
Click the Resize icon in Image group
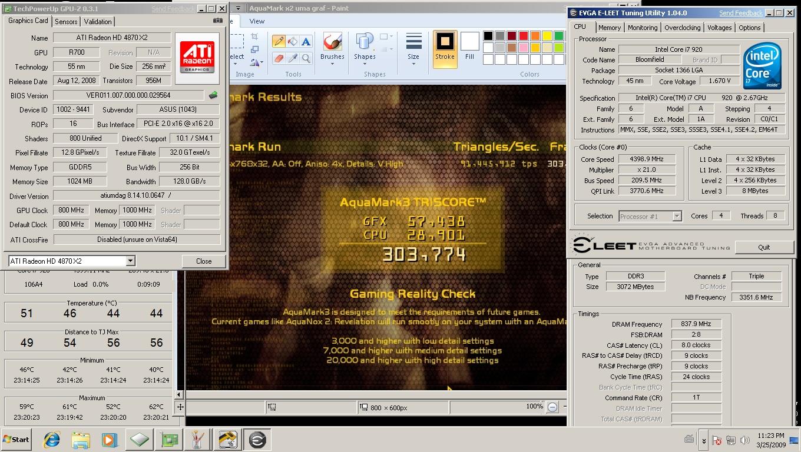(255, 50)
